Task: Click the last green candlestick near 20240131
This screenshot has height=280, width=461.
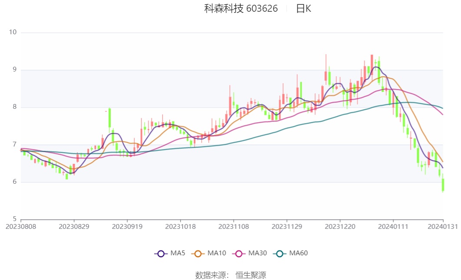Action: coord(443,184)
